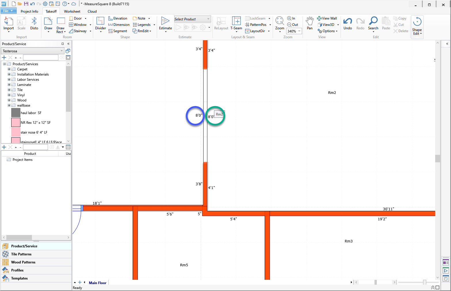451x291 pixels.
Task: Zoom Out of the drawing
Action: pos(293,25)
